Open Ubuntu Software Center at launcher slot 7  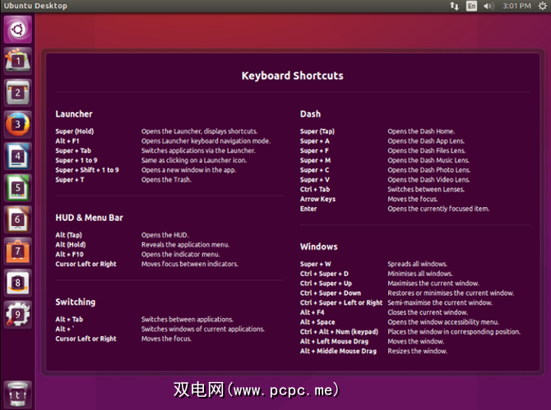[x=18, y=250]
